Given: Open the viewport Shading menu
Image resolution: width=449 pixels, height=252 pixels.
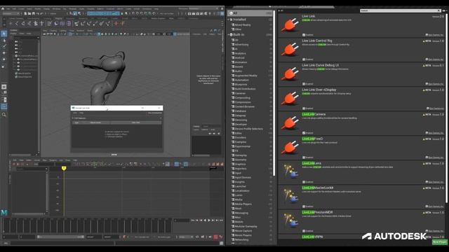Looking at the screenshot, I should point(53,31).
